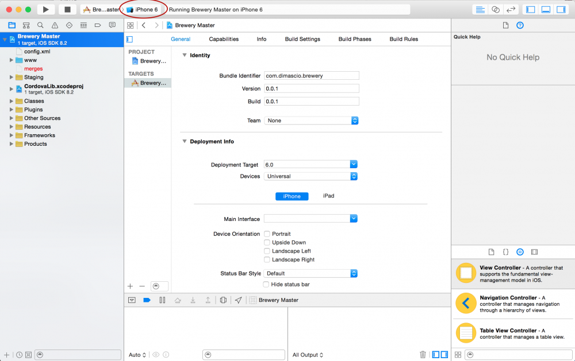Check the Hide status bar option
The width and height of the screenshot is (575, 361).
(267, 284)
